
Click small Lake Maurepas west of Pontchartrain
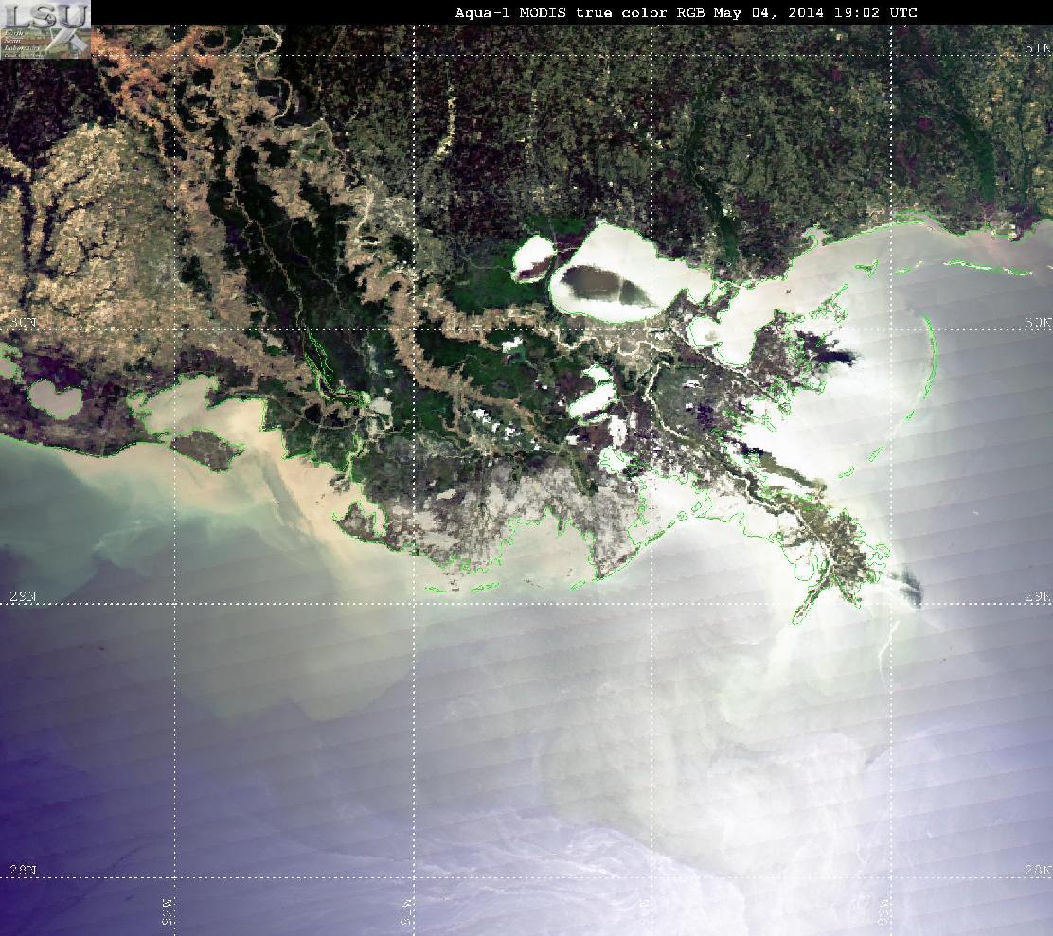(x=532, y=258)
